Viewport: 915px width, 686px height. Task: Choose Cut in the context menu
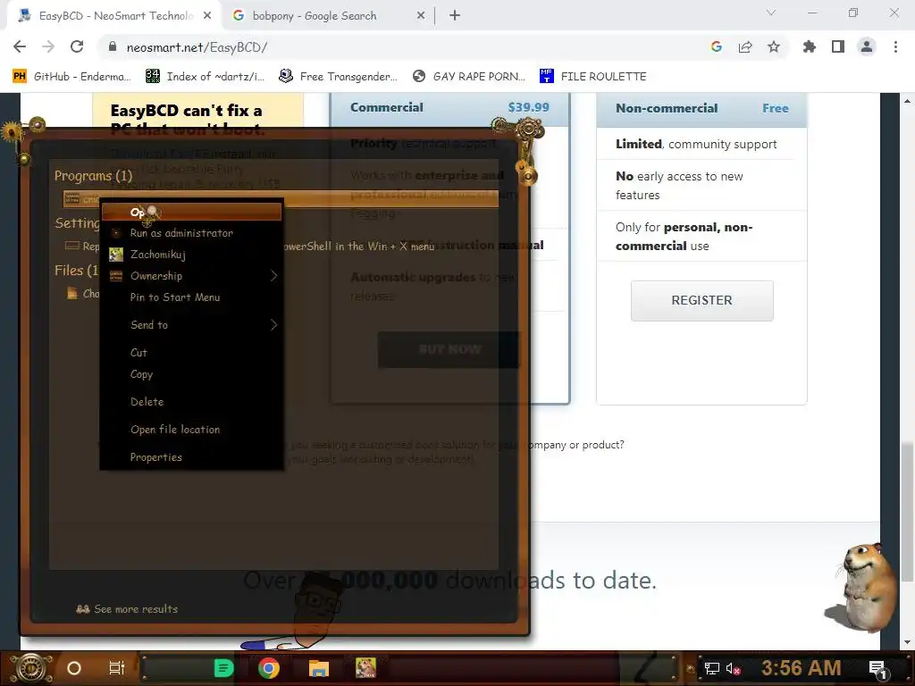[x=191, y=352]
